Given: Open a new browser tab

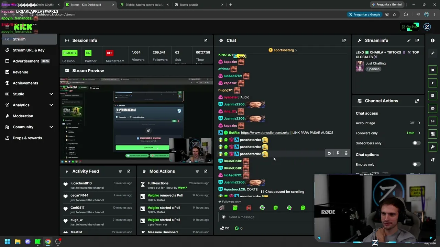Looking at the screenshot, I should [230, 5].
